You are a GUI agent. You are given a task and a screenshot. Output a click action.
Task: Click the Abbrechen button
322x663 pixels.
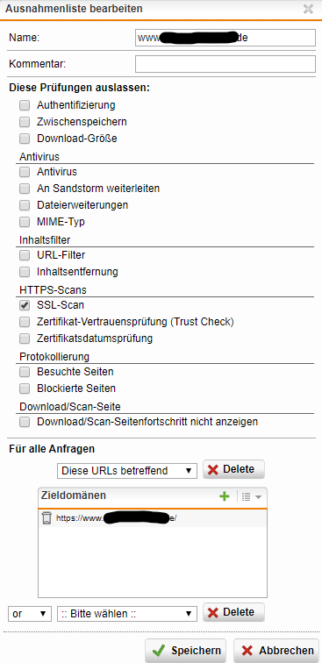click(x=275, y=651)
